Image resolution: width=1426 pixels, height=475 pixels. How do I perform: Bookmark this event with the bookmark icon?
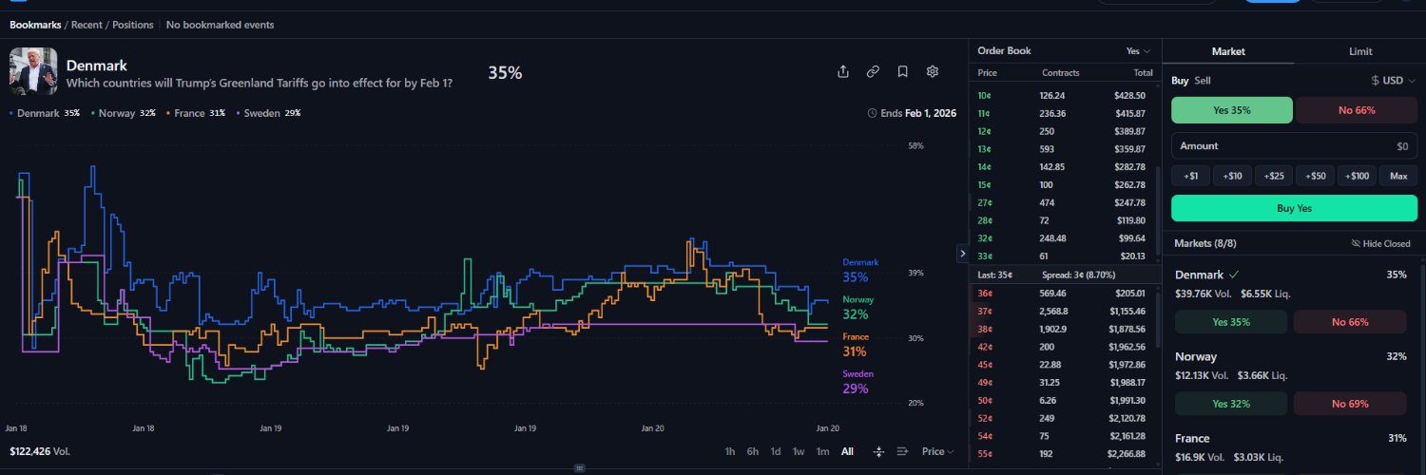[x=903, y=72]
